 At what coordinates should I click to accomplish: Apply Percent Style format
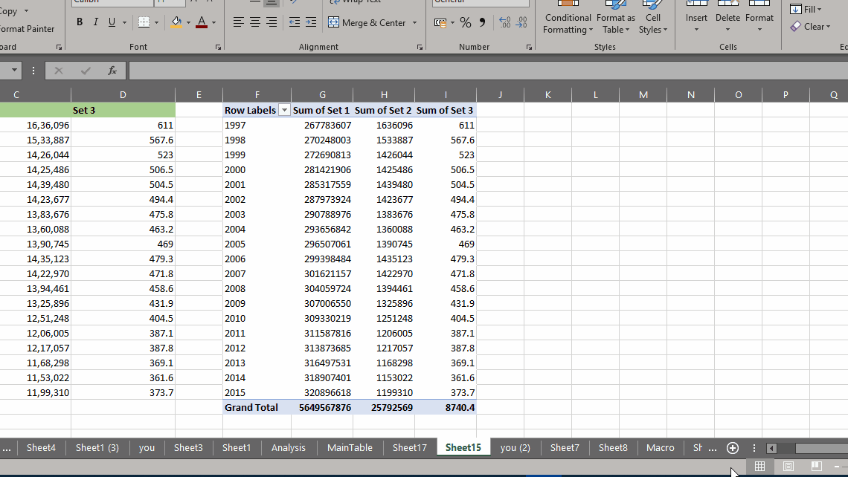pyautogui.click(x=465, y=23)
